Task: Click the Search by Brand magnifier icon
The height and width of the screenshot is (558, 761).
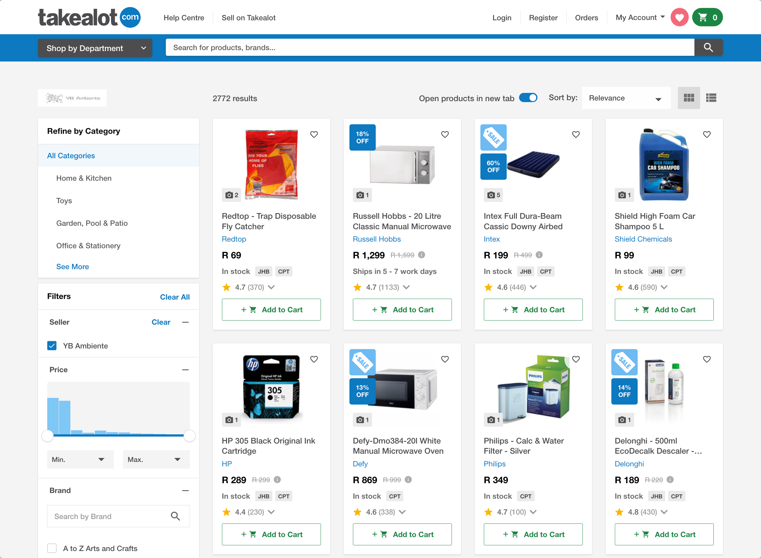Action: pyautogui.click(x=175, y=516)
